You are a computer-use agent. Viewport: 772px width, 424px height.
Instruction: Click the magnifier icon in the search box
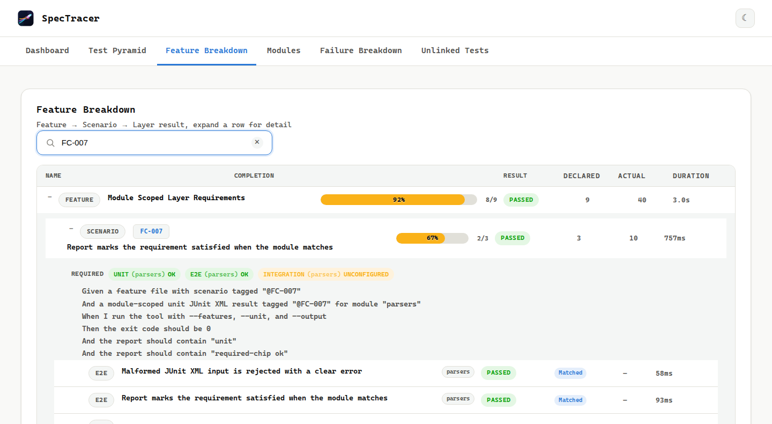click(50, 143)
